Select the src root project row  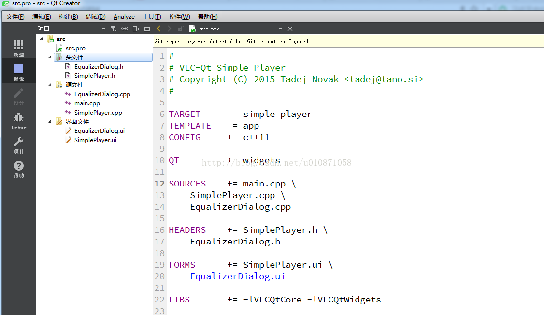61,39
